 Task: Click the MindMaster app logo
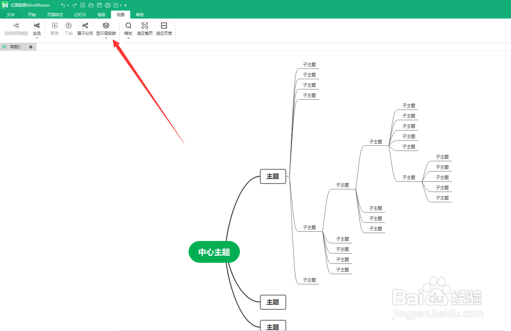tap(5, 5)
